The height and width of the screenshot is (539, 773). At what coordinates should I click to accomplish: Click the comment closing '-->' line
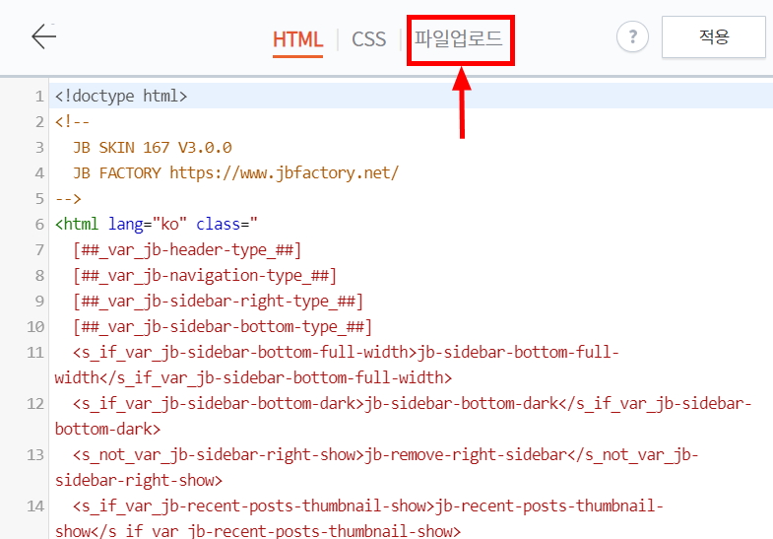point(68,199)
